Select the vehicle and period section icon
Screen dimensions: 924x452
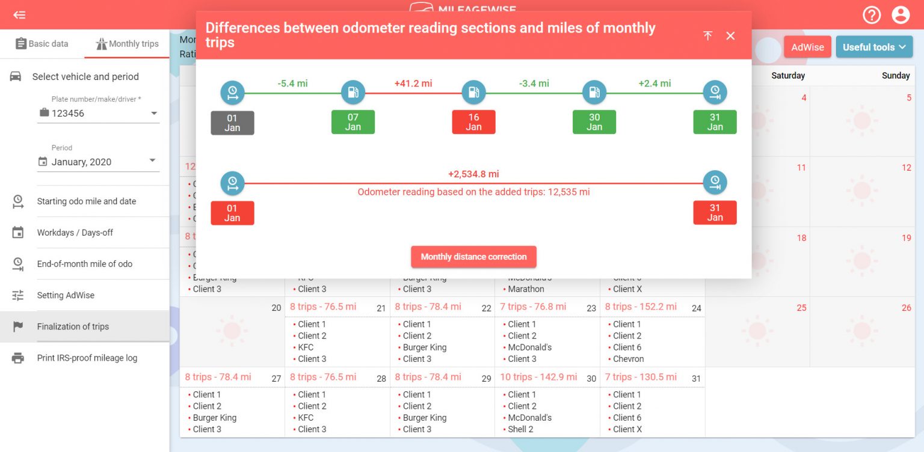tap(15, 76)
